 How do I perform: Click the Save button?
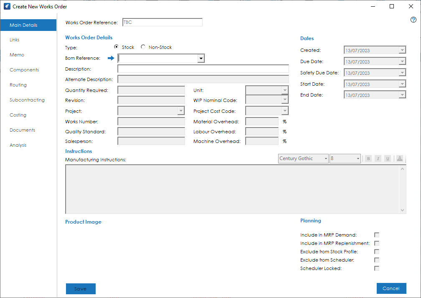coord(81,288)
